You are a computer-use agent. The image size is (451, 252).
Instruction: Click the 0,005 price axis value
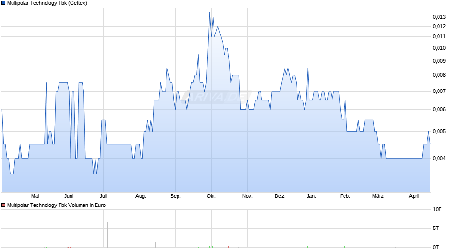(439, 132)
